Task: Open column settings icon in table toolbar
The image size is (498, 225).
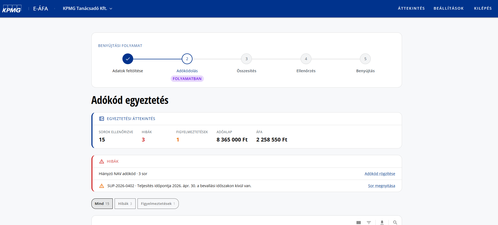Action: tap(358, 222)
